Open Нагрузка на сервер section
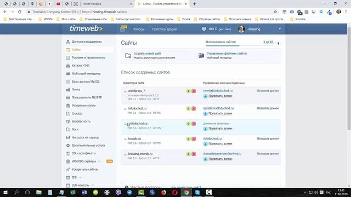The height and width of the screenshot is (197, 351). pyautogui.click(x=85, y=137)
